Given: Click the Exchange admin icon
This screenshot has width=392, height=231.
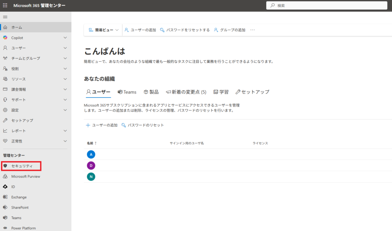Looking at the screenshot, I should [5, 197].
